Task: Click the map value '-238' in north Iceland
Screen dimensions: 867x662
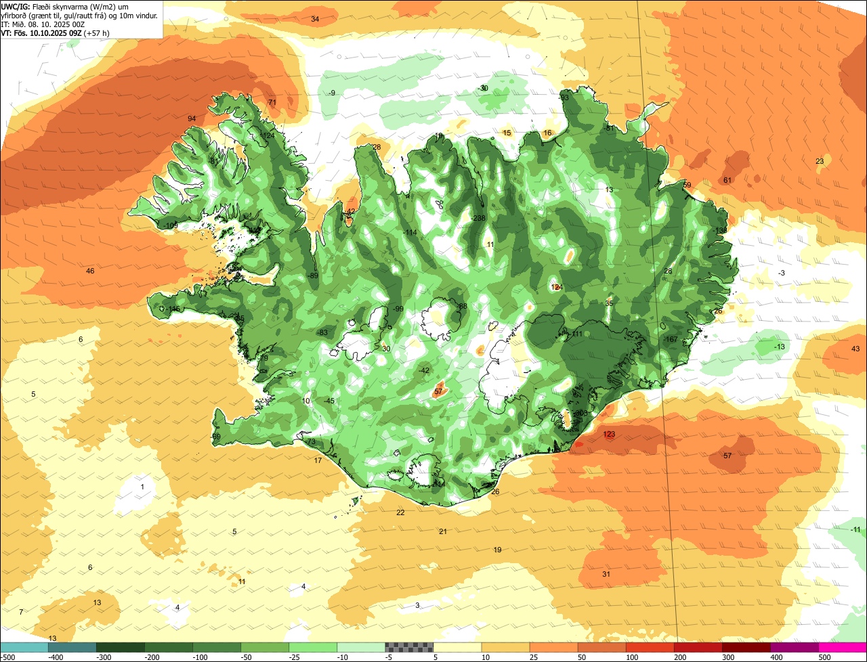Action: [478, 218]
